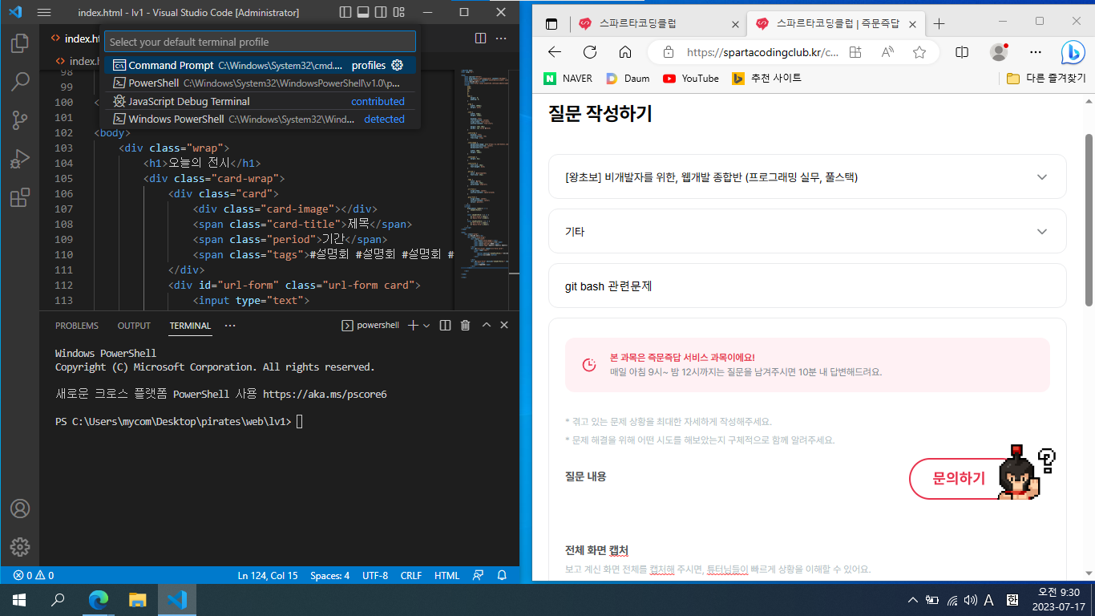Image resolution: width=1095 pixels, height=616 pixels.
Task: Close the terminal panel
Action: (504, 325)
